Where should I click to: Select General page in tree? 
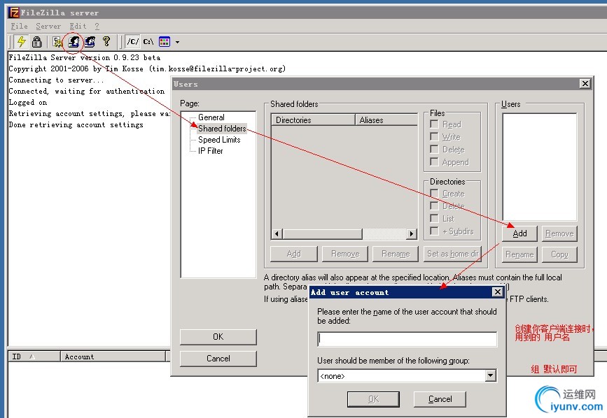tap(211, 117)
